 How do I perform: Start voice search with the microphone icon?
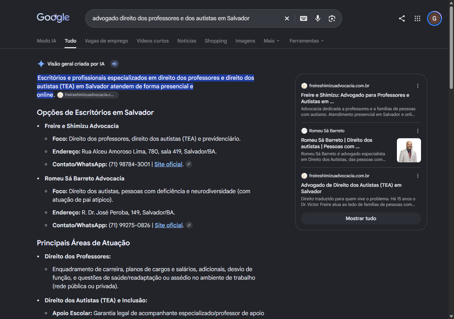[x=318, y=18]
